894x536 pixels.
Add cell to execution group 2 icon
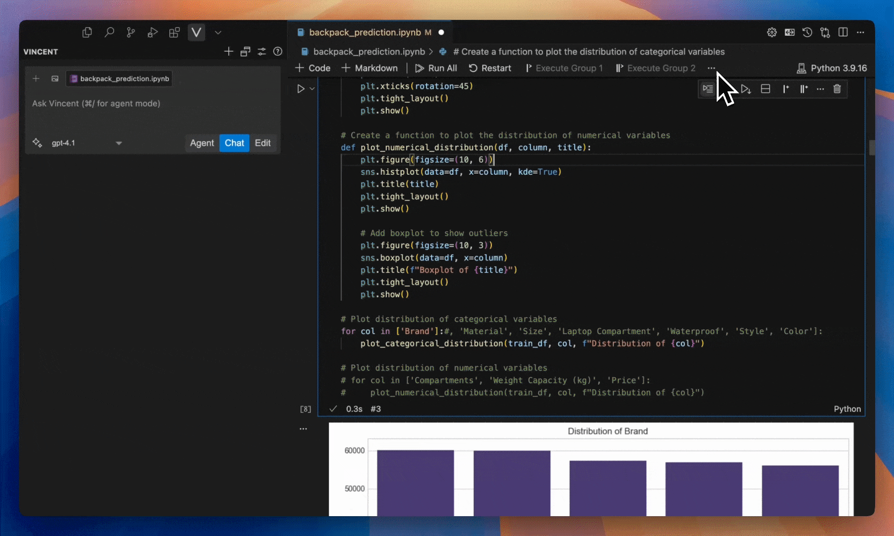(803, 89)
